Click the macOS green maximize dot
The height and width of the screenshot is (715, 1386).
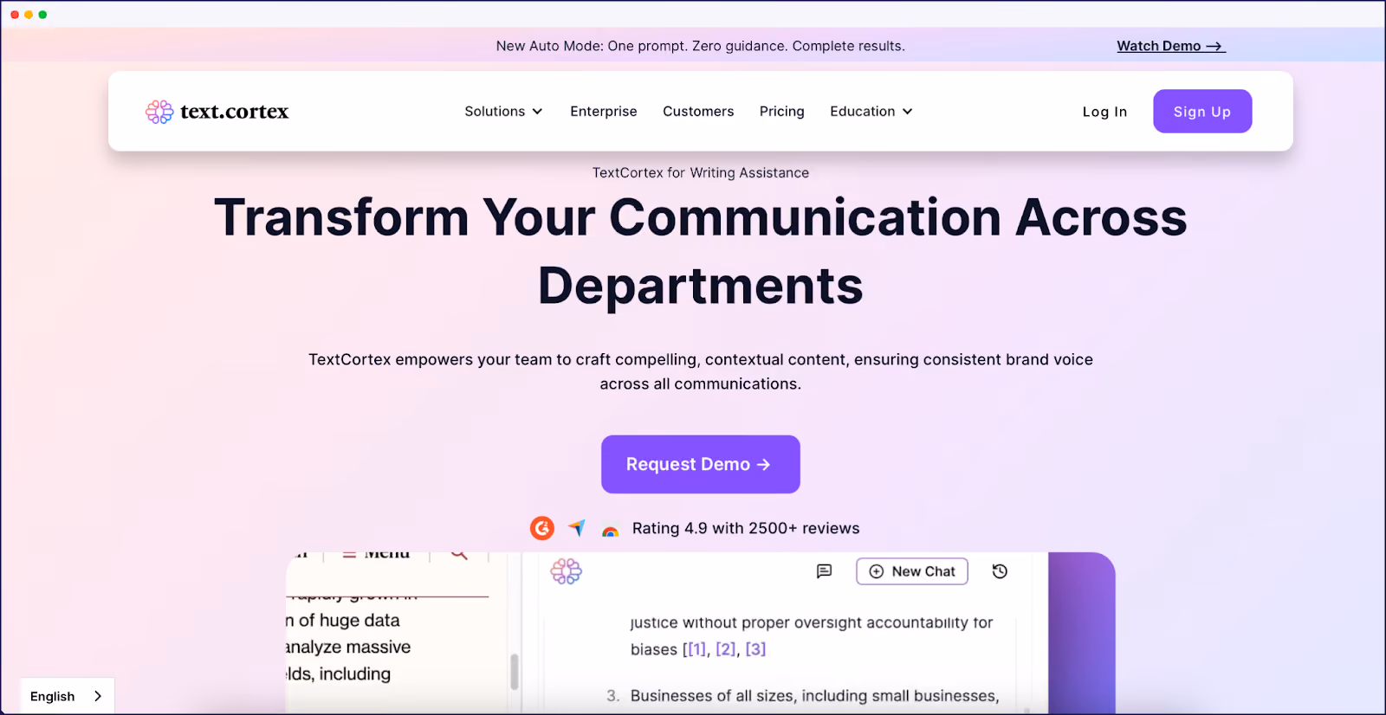(x=42, y=15)
